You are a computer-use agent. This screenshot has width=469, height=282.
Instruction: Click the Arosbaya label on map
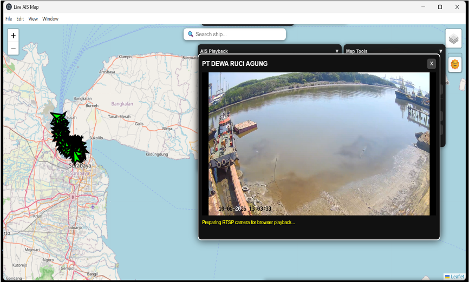click(107, 72)
